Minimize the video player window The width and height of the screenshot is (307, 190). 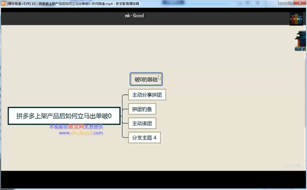pos(282,2)
